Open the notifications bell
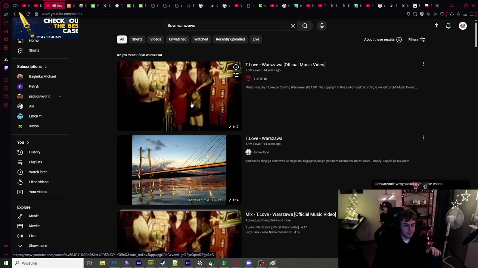 [x=448, y=26]
